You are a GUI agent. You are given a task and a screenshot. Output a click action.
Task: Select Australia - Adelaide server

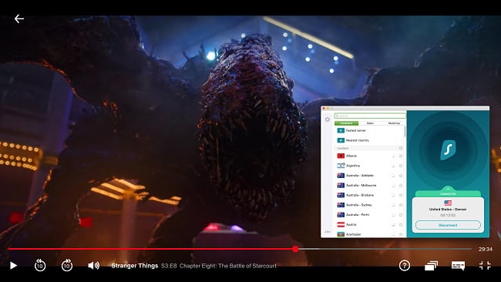tap(370, 176)
